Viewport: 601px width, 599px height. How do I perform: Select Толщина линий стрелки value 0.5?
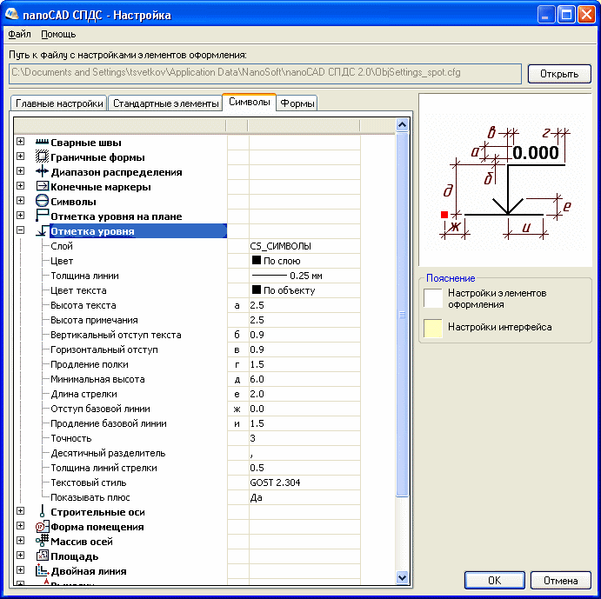(304, 467)
